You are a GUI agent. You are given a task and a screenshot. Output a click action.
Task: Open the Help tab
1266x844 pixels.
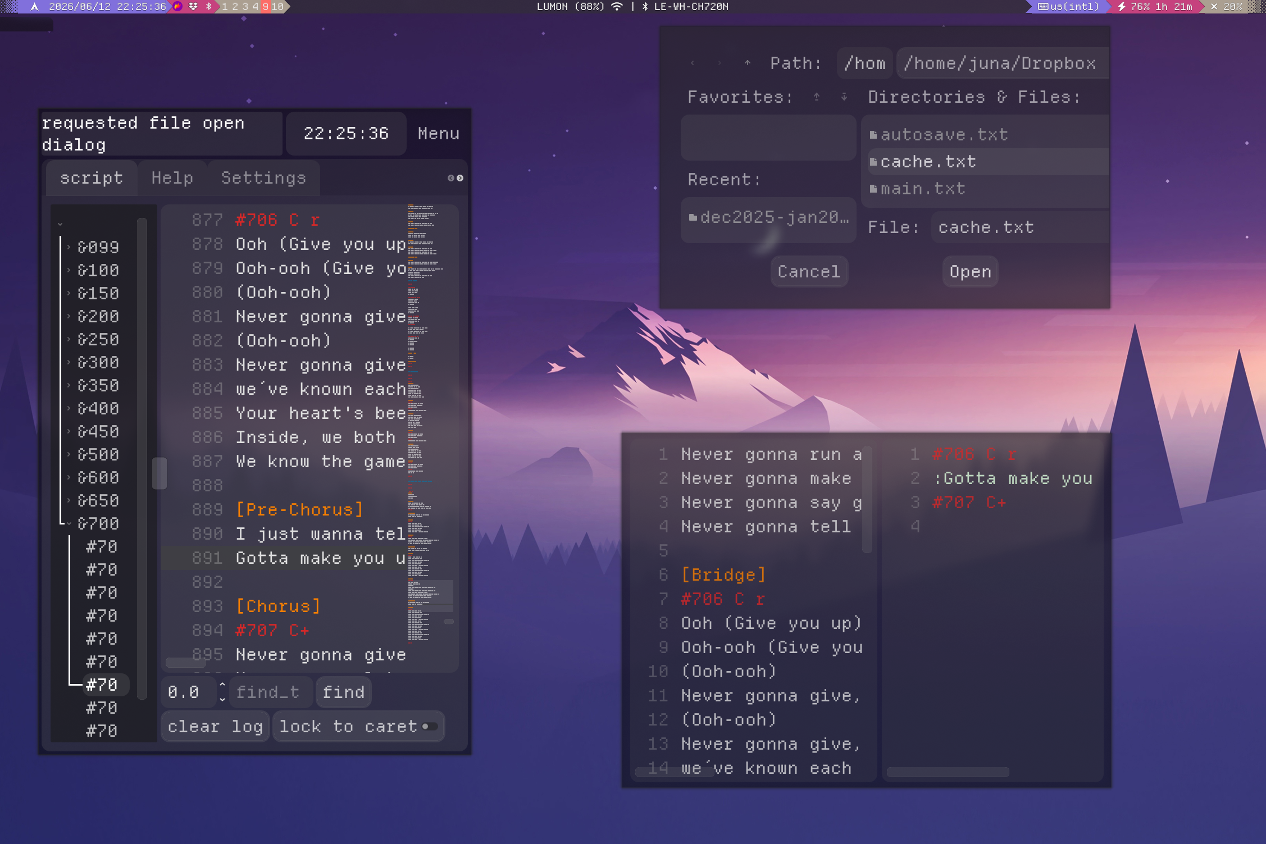coord(172,178)
